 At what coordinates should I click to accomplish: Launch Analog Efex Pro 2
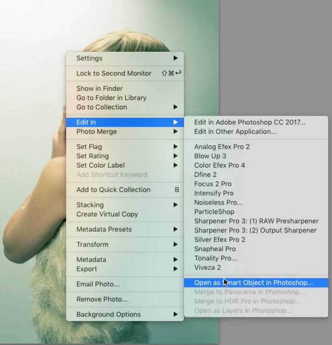[x=256, y=147]
